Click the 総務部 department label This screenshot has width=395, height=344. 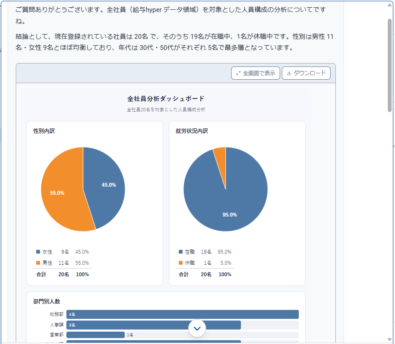tap(57, 314)
